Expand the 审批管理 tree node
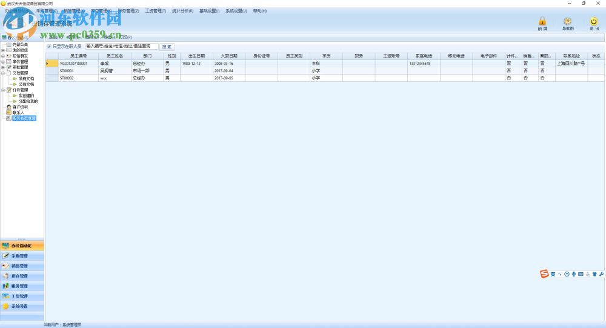Screen dimensions: 606x328 (3, 67)
